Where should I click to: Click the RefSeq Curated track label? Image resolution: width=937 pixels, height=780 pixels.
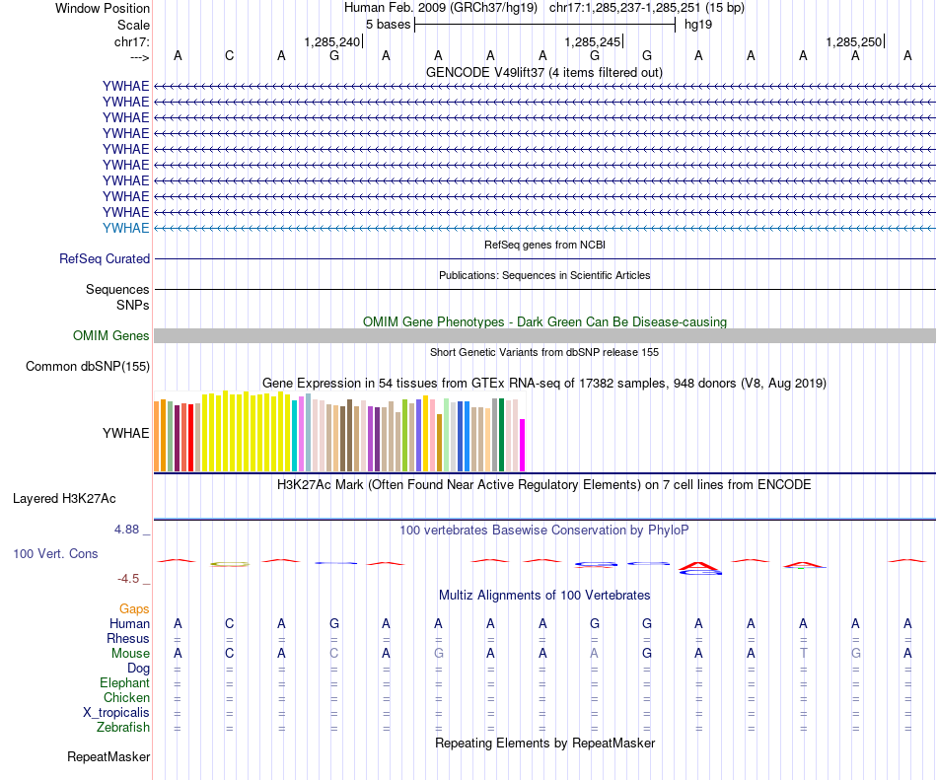point(105,258)
